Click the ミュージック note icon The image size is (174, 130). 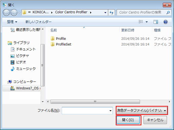12,69
